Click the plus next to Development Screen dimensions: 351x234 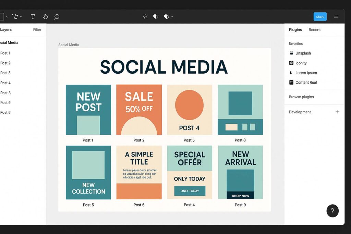[x=337, y=112]
